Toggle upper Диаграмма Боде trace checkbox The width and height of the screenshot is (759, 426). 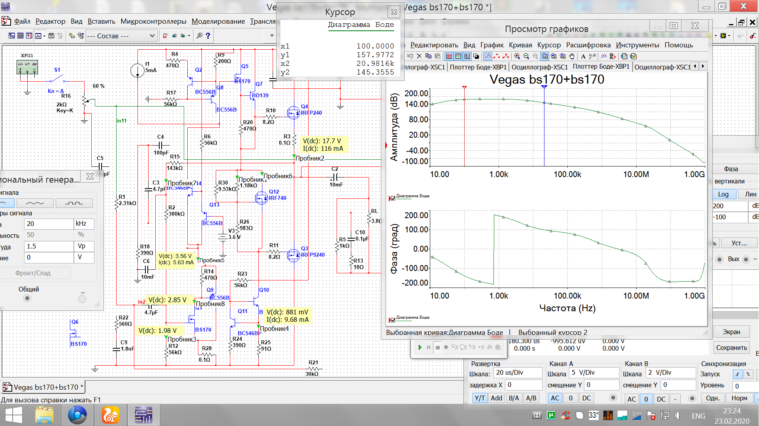(393, 198)
